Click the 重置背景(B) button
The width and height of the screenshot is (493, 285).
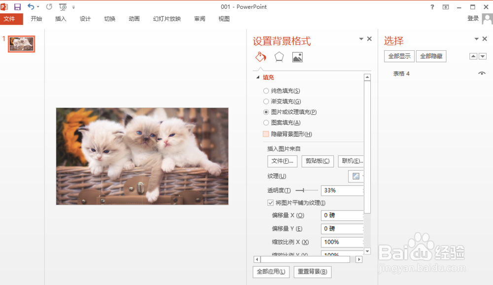(313, 272)
